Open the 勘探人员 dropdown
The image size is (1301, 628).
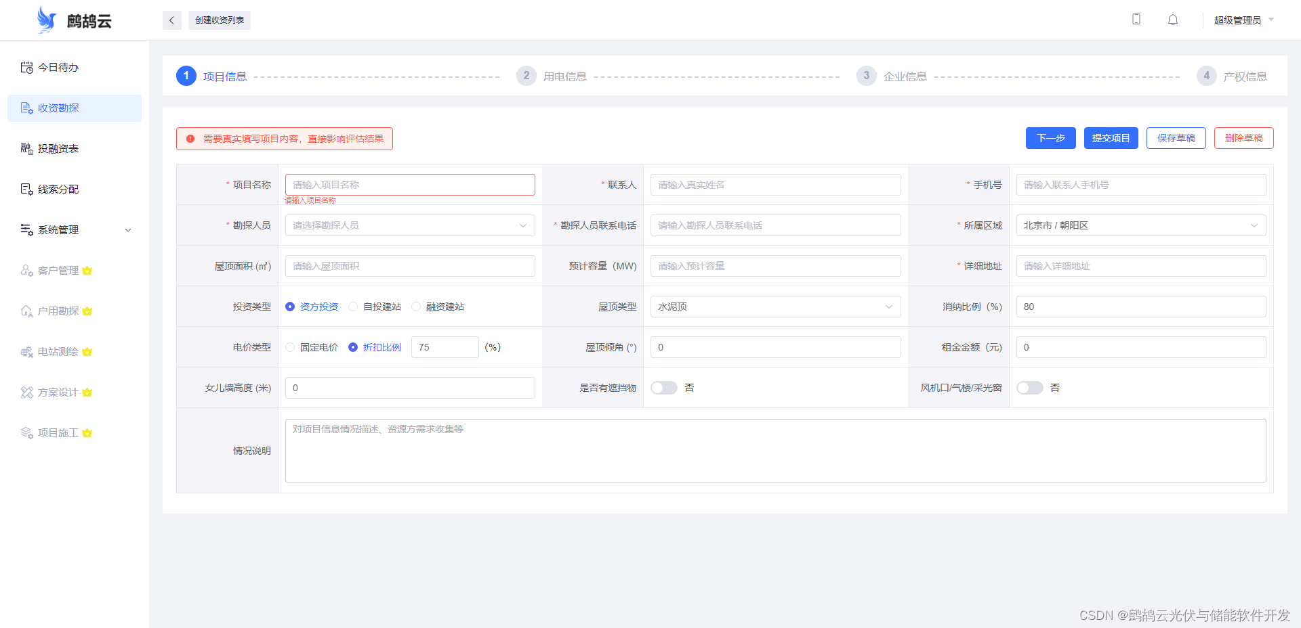tap(410, 225)
